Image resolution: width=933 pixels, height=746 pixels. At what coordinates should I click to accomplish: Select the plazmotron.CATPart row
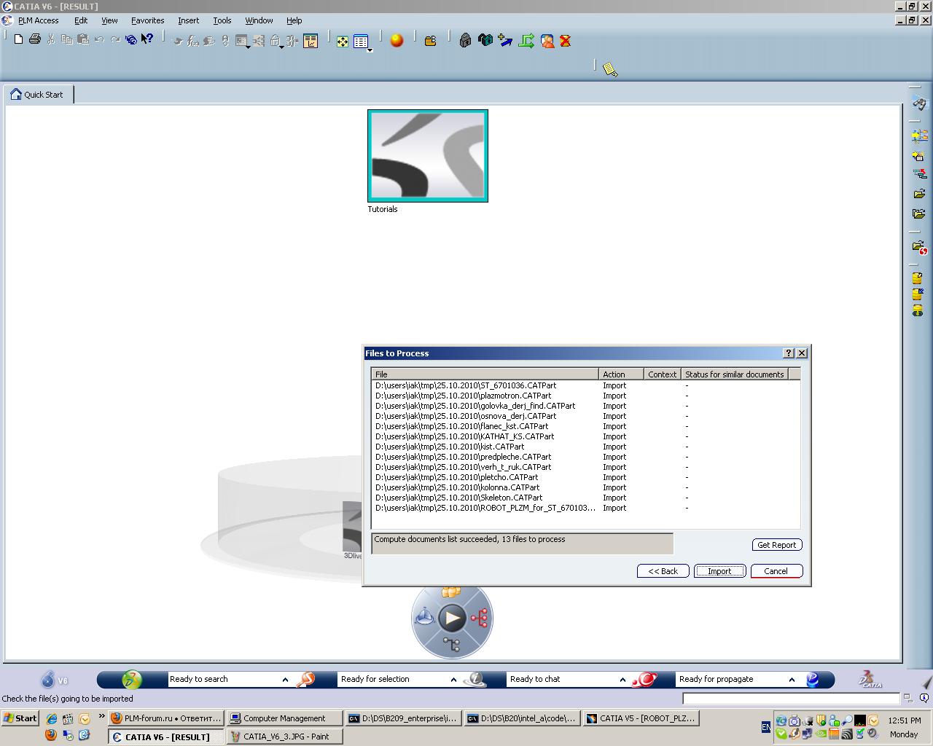585,396
